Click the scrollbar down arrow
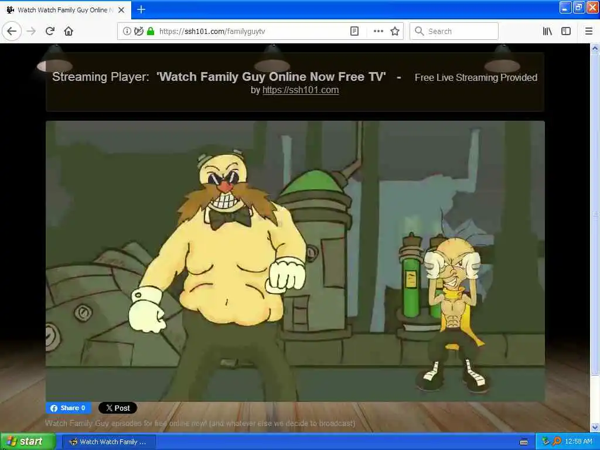600x450 pixels. (595, 427)
